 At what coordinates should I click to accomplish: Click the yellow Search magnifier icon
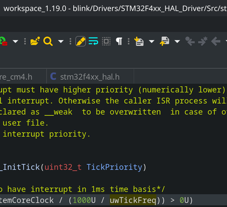pyautogui.click(x=48, y=41)
